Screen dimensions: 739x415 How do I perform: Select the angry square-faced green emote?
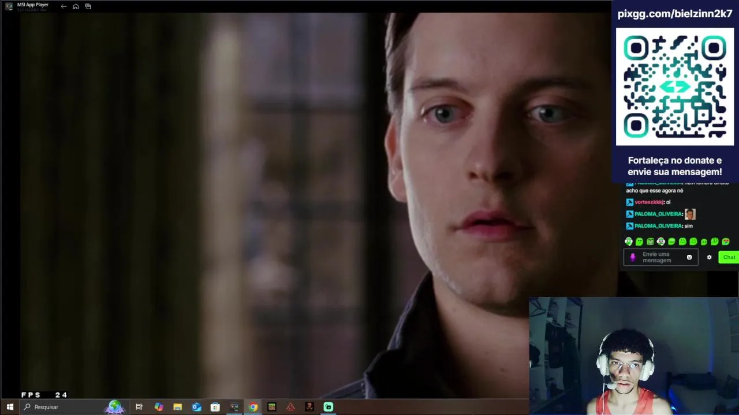pos(650,242)
